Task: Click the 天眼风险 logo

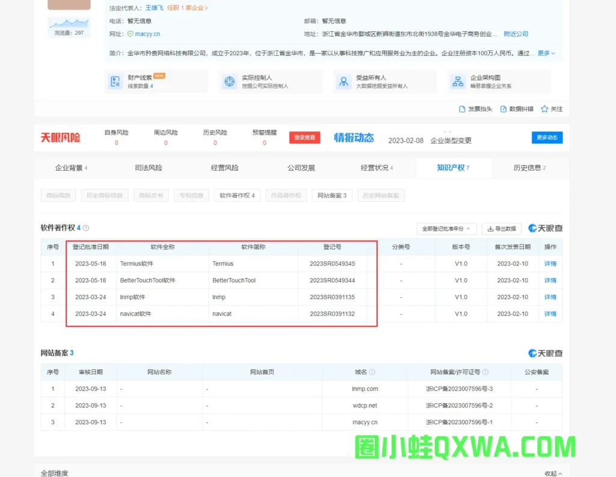Action: [x=61, y=138]
